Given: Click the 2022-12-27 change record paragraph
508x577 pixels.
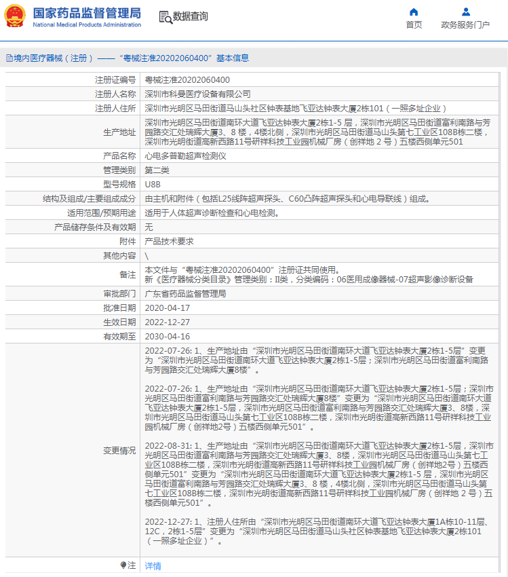Looking at the screenshot, I should pyautogui.click(x=318, y=531).
